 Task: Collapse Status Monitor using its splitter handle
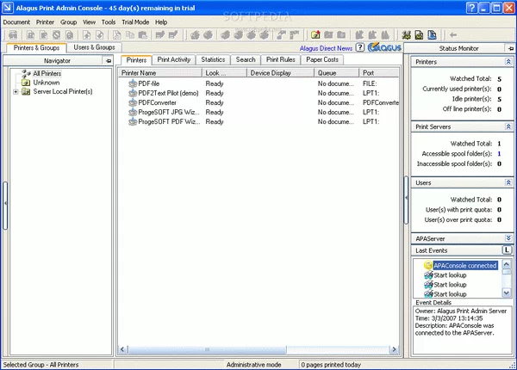click(406, 200)
